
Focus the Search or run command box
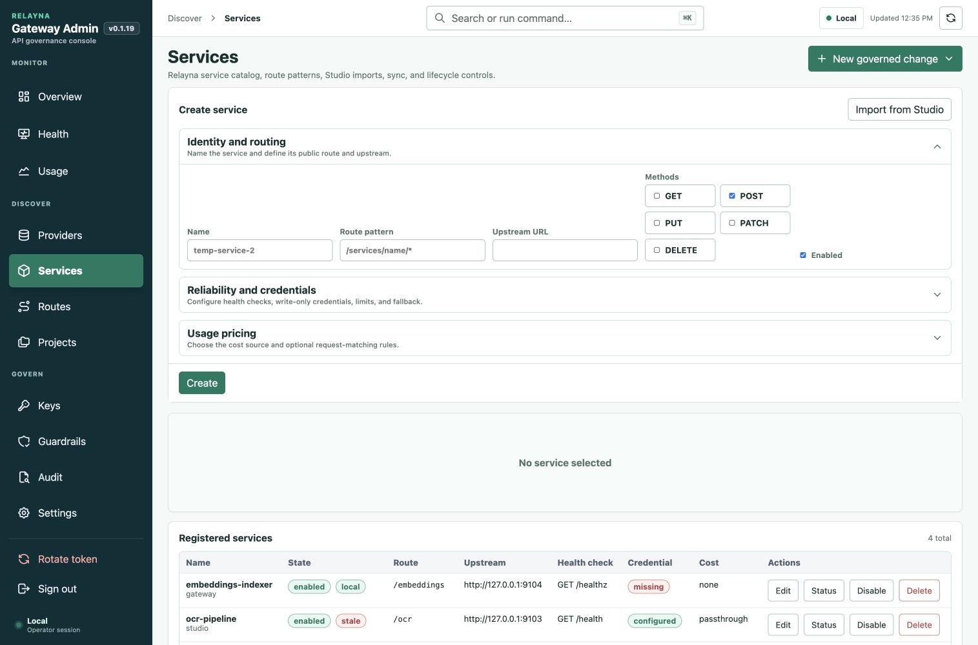[x=565, y=18]
